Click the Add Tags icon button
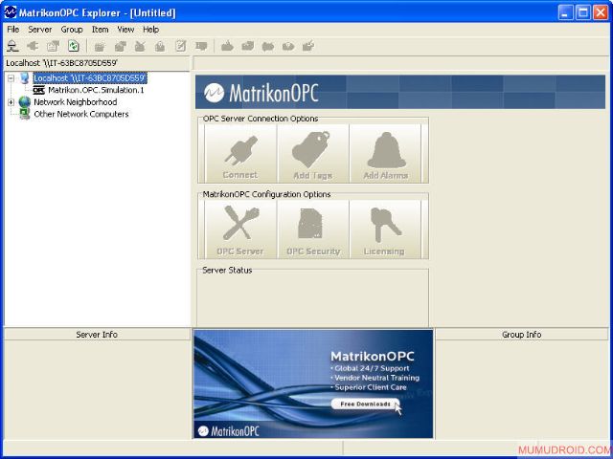The width and height of the screenshot is (613, 459). 312,153
